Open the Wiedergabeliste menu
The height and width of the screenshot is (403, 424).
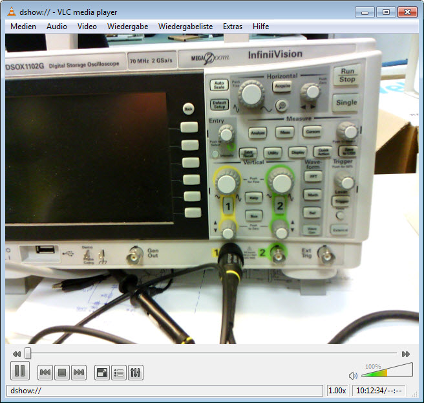pyautogui.click(x=185, y=27)
